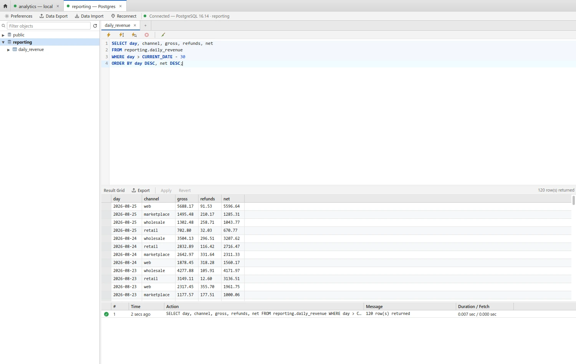Execute the query with the lightning bolt icon
The height and width of the screenshot is (364, 576).
[109, 35]
